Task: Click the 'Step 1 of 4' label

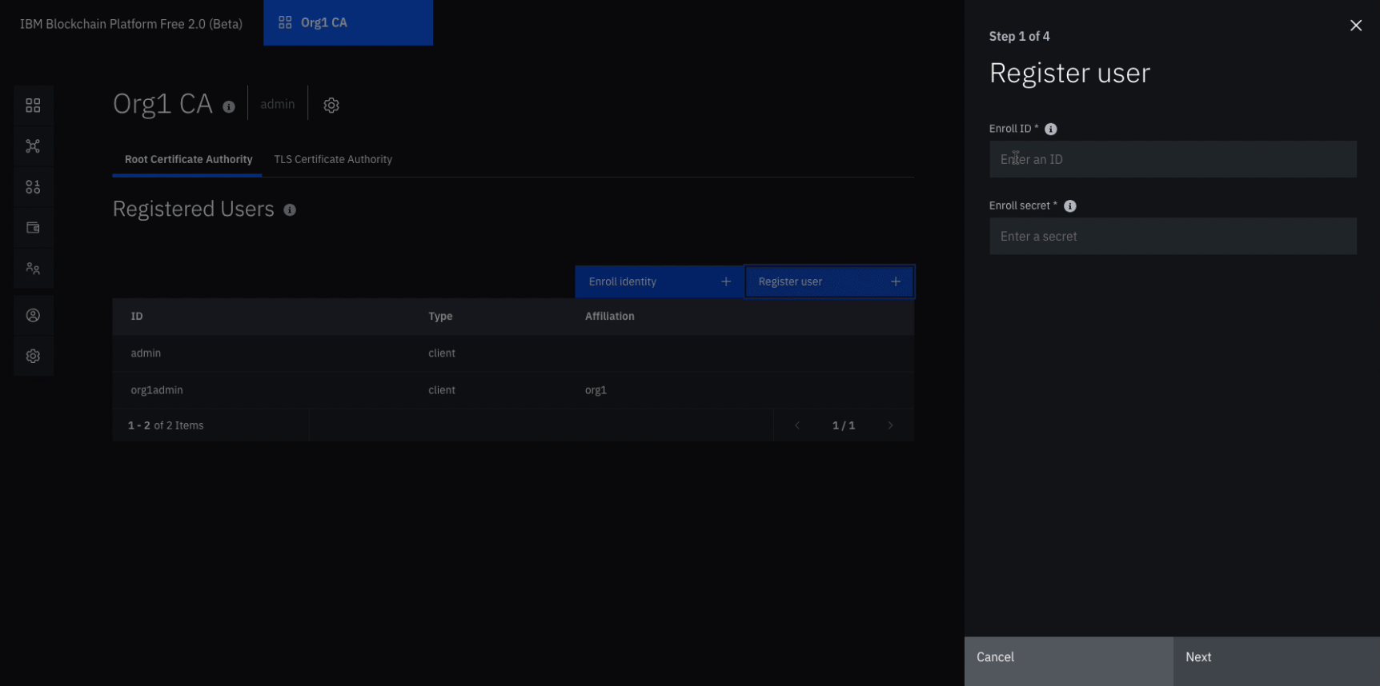Action: pos(1019,37)
